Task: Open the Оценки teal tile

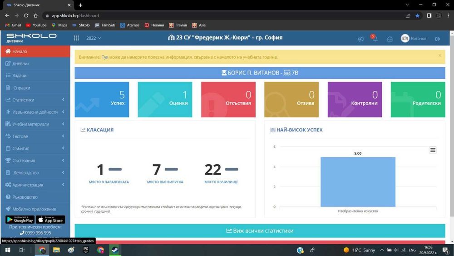Action: click(165, 100)
